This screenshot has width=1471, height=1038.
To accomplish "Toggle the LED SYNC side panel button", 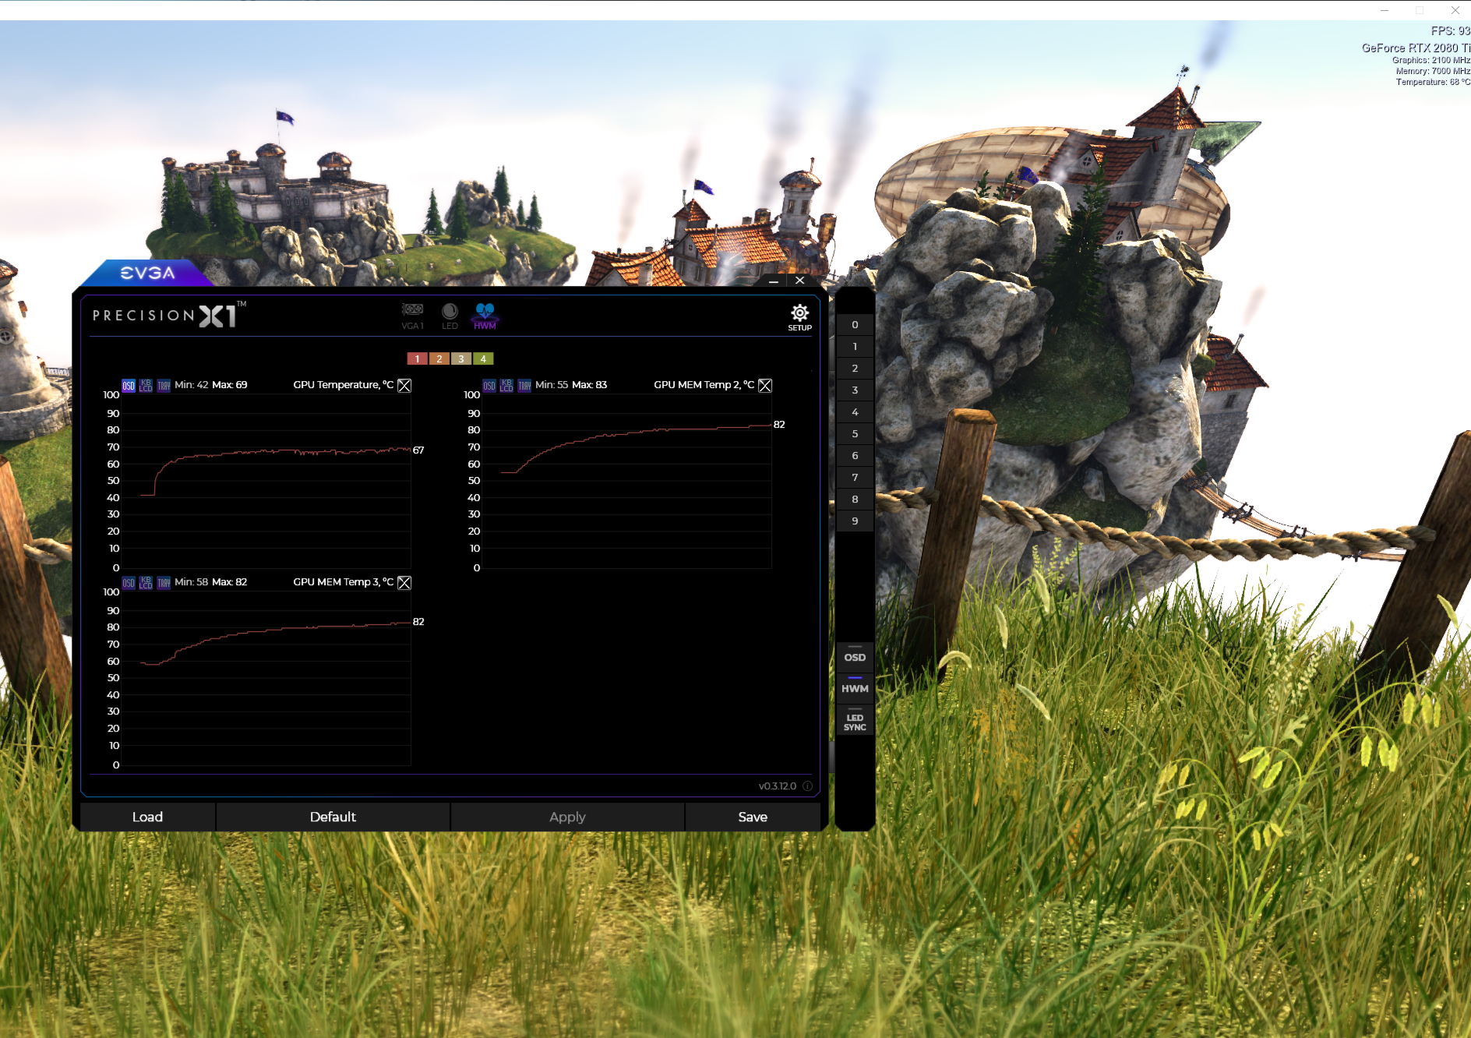I will (855, 722).
